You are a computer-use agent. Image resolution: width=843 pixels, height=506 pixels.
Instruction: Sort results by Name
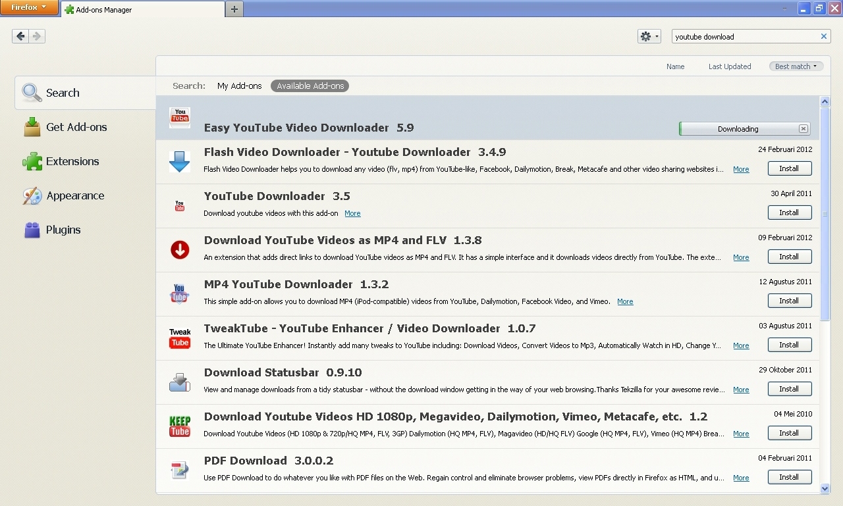click(x=675, y=66)
